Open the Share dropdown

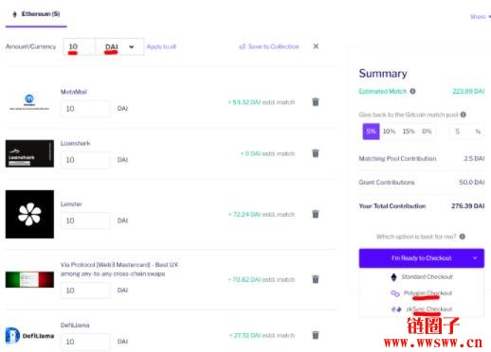coord(481,16)
